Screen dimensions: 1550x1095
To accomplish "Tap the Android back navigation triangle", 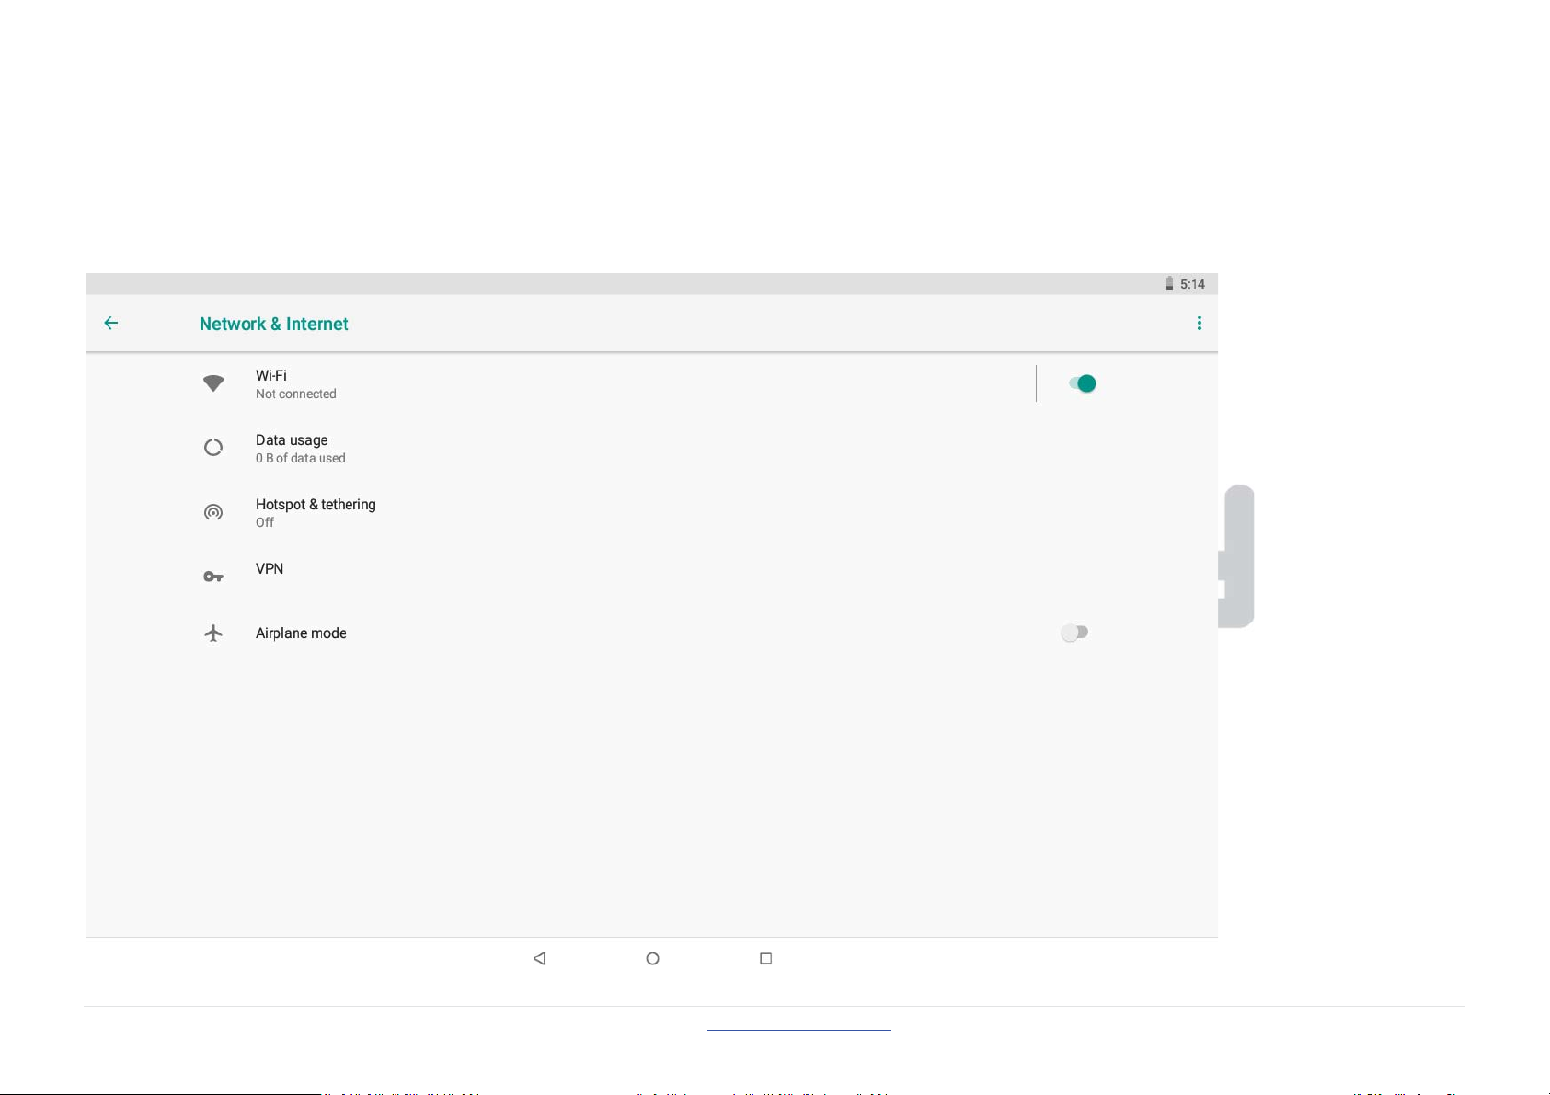I will click(x=540, y=958).
